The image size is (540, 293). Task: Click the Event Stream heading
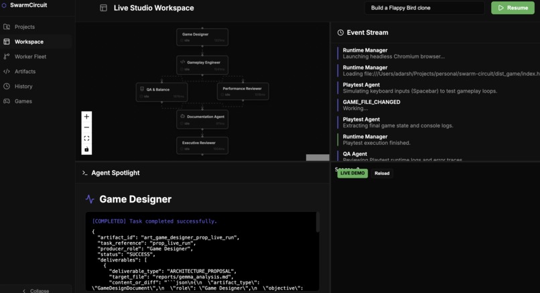point(367,32)
